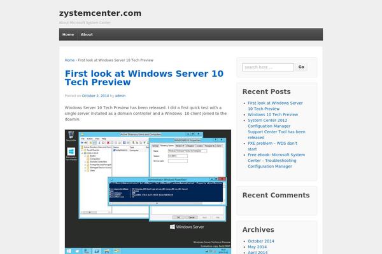Go to the Home menu item

pos(68,34)
